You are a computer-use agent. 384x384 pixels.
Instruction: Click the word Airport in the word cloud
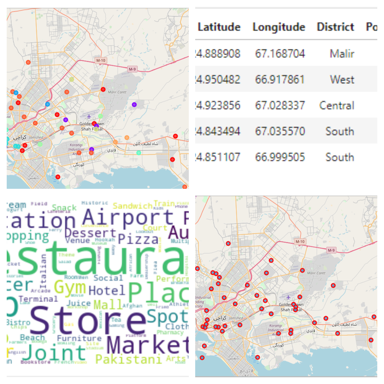click(128, 218)
